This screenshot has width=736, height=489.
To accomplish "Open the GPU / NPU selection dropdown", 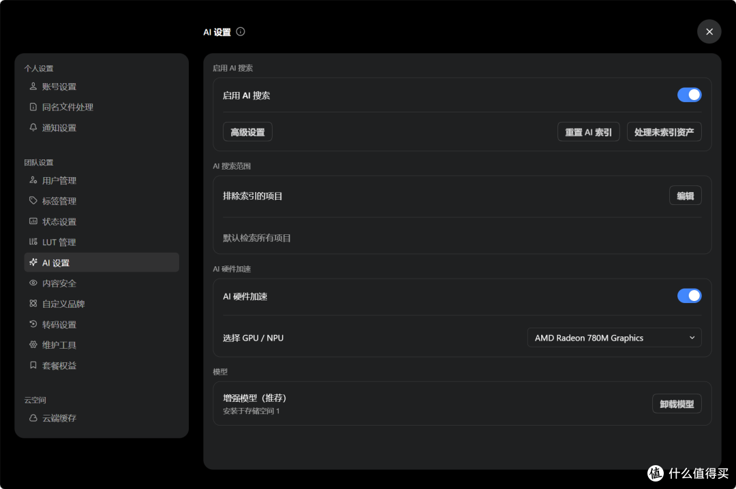I will coord(615,337).
